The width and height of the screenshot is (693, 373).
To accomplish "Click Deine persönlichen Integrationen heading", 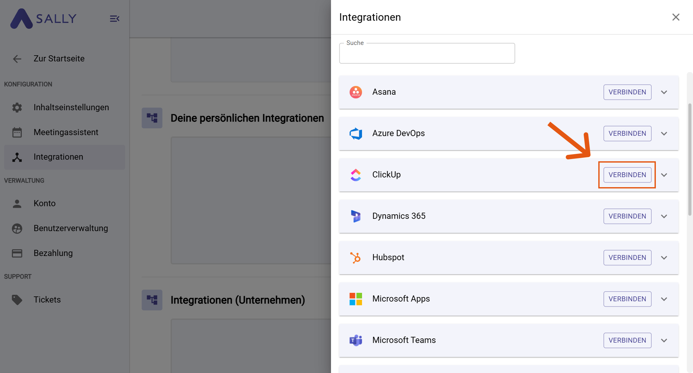I will pos(247,118).
